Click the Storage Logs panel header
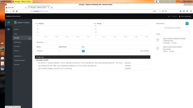193x108 pixels. click(93, 57)
